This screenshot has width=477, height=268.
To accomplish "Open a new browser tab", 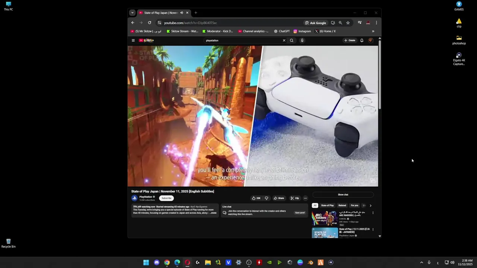I will coord(196,13).
